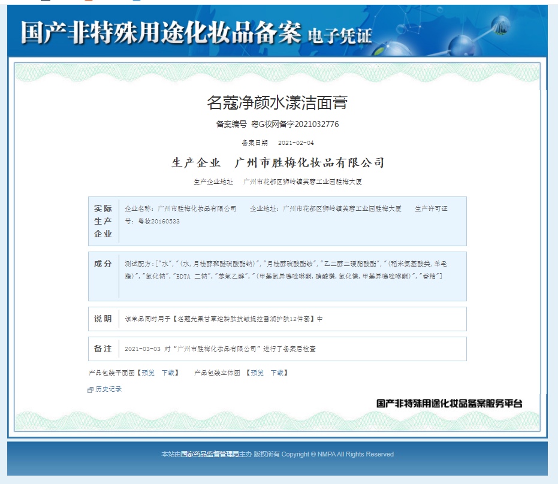Click the filing number 粤G妆网备字2021032776

(x=294, y=125)
